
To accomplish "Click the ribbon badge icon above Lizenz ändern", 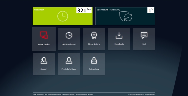I will point(94,36).
